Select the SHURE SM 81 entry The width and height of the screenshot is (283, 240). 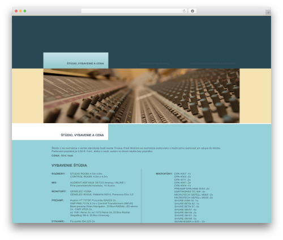(185, 216)
